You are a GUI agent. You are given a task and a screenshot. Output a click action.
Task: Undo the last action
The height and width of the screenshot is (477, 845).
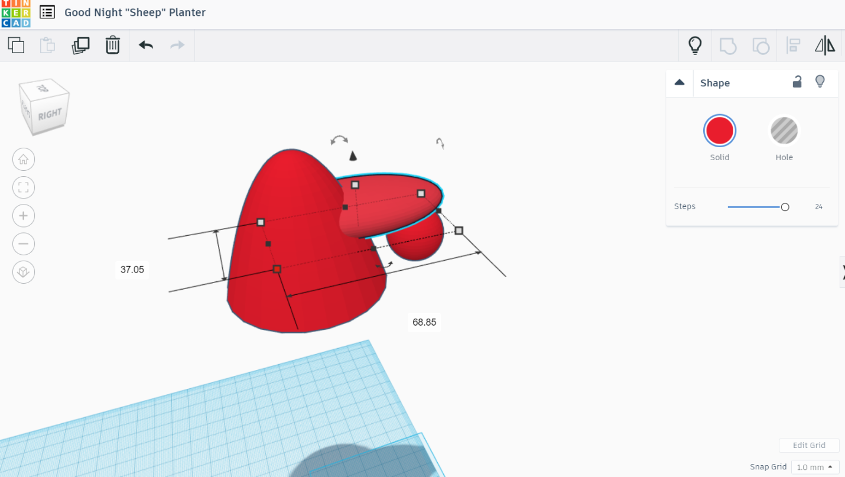tap(146, 45)
